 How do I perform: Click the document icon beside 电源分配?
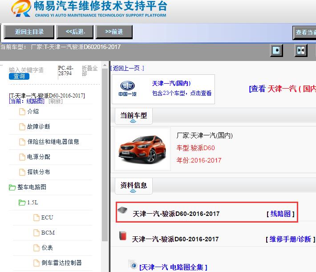pyautogui.click(x=22, y=157)
